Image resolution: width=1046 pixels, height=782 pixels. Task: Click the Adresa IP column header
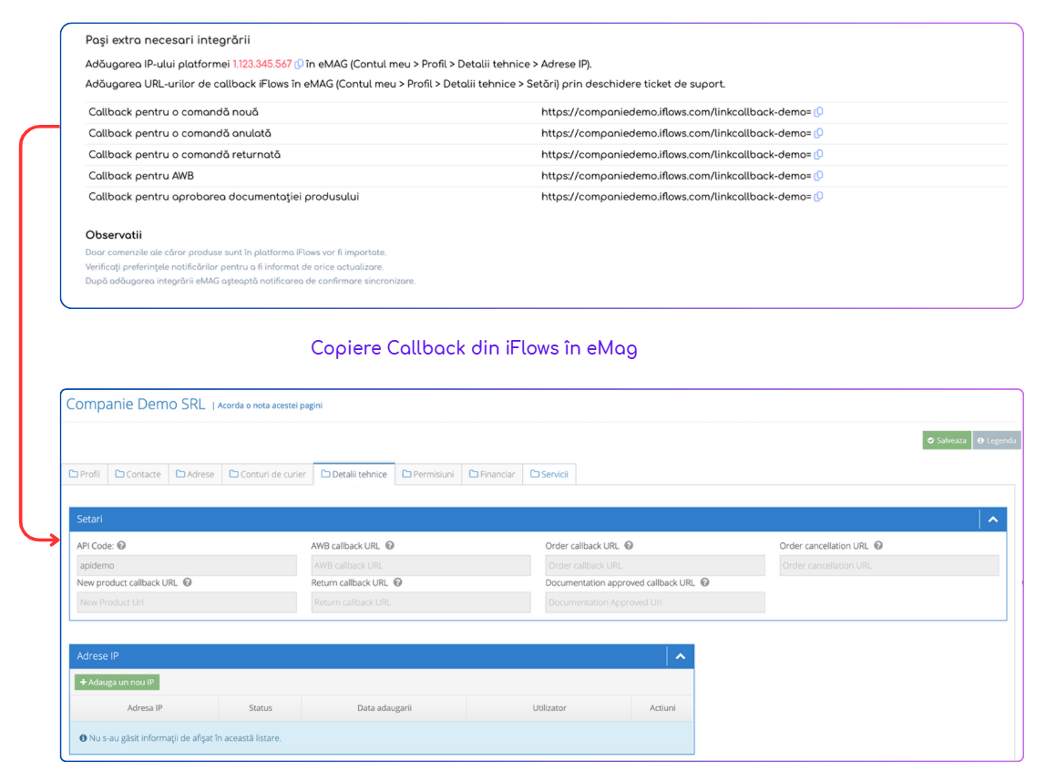(145, 708)
